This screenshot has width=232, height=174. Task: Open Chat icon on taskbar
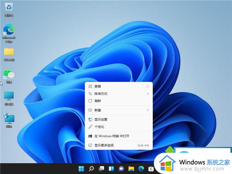121,169
